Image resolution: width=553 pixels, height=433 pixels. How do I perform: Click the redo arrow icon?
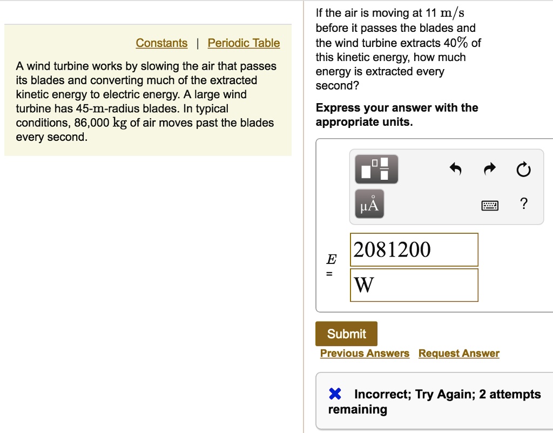pos(489,168)
